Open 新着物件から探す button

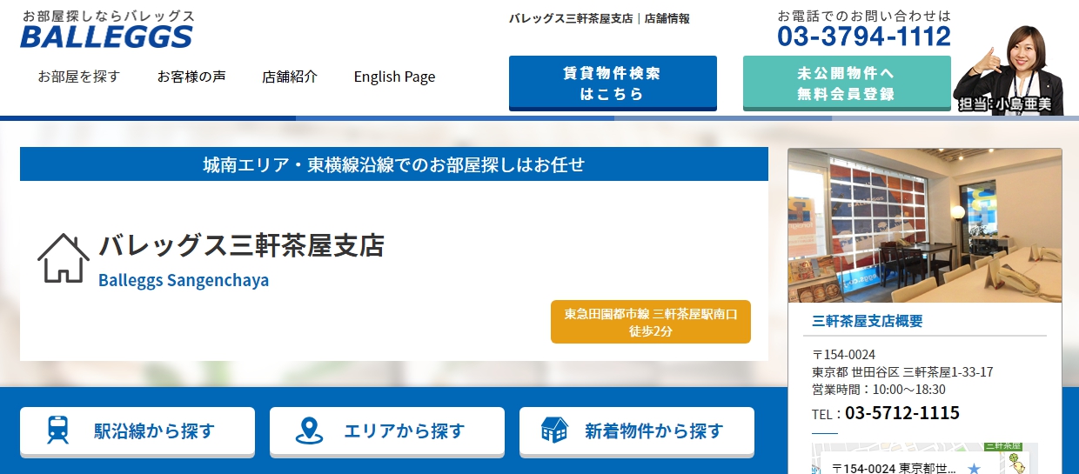(x=637, y=431)
